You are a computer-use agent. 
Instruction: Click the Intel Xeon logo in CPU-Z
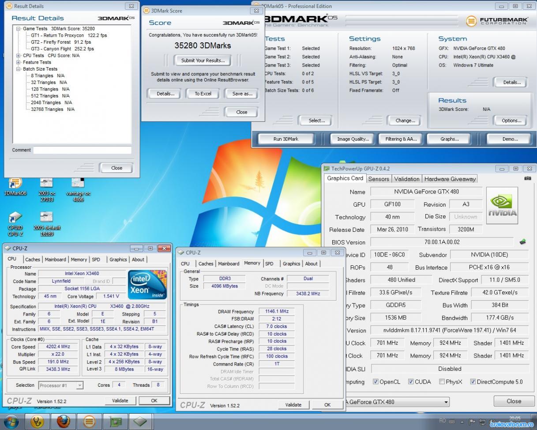[x=147, y=284]
